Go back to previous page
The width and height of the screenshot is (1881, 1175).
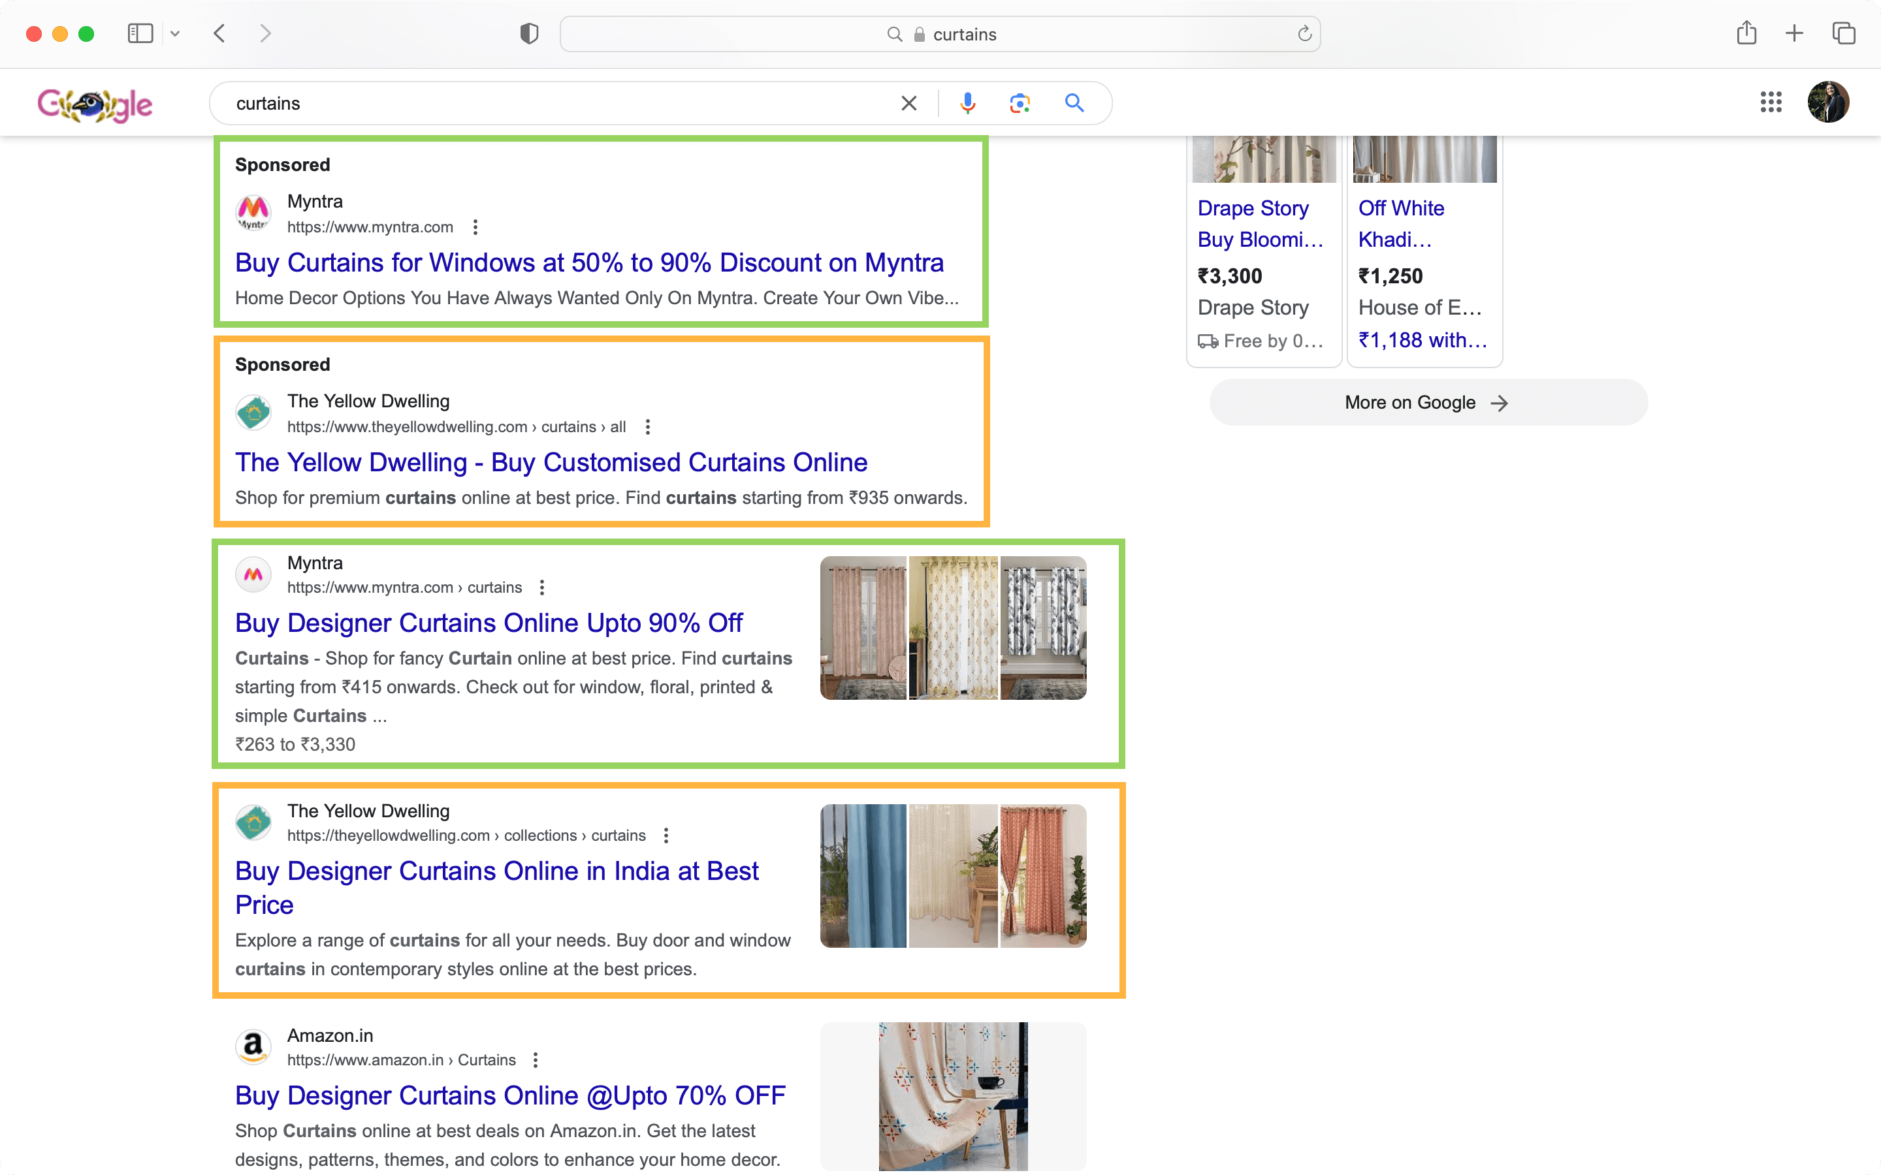(x=220, y=33)
